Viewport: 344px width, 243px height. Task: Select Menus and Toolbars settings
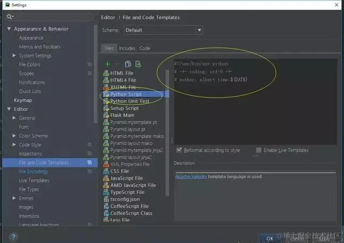point(39,47)
